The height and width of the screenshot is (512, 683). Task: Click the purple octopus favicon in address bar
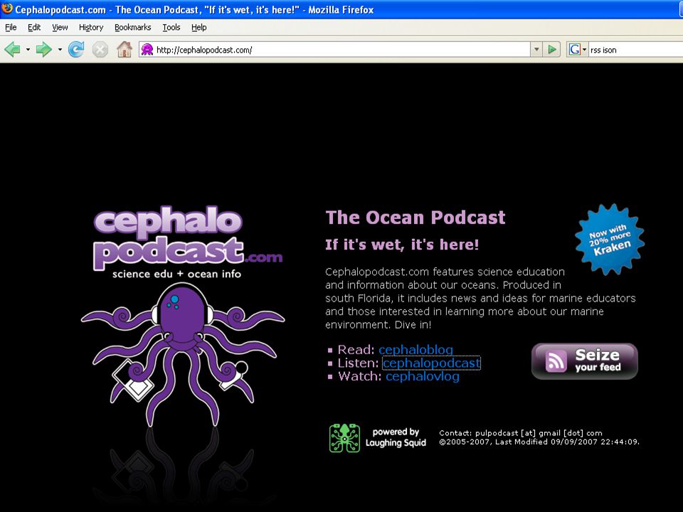(x=147, y=50)
